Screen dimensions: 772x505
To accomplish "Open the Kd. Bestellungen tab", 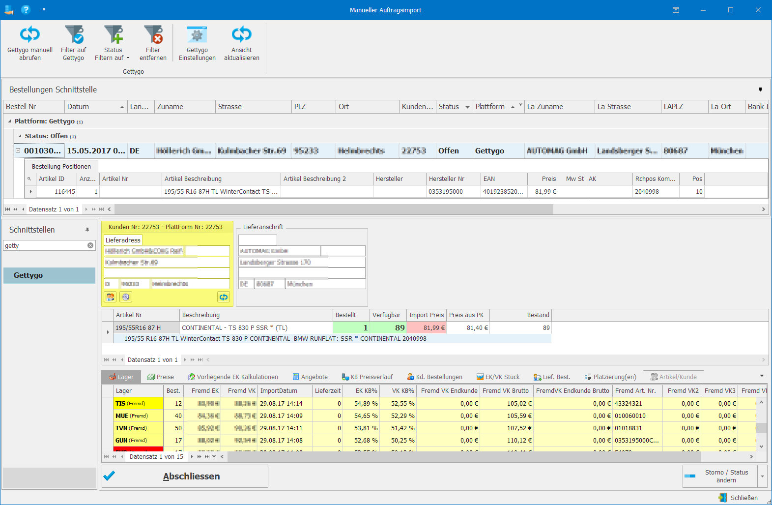I will click(435, 377).
